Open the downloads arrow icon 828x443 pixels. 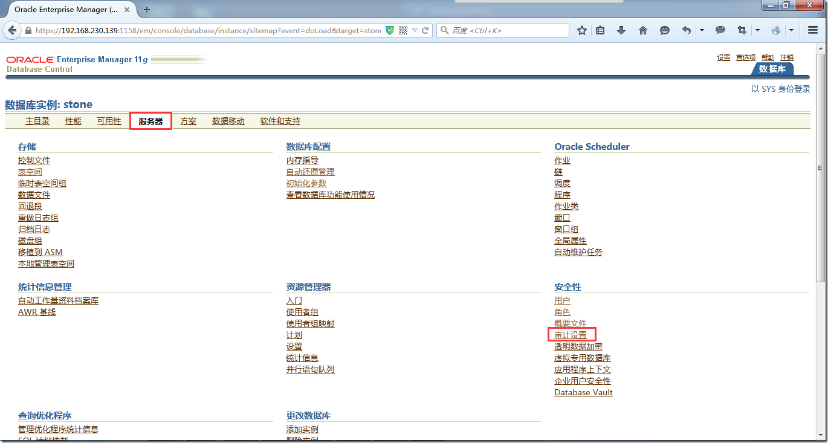click(x=621, y=30)
